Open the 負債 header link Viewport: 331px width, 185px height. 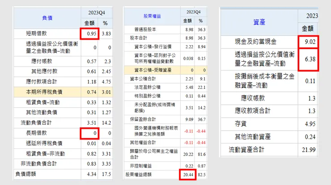point(47,18)
